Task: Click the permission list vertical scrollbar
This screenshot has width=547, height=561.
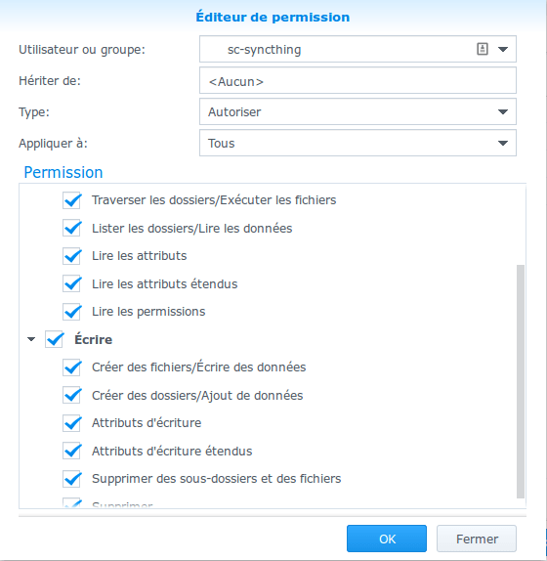Action: point(521,381)
